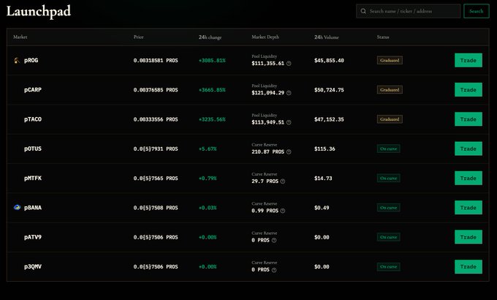The height and width of the screenshot is (300, 497).
Task: Open the pATV9 Curve Reserve info icon
Action: (274, 240)
